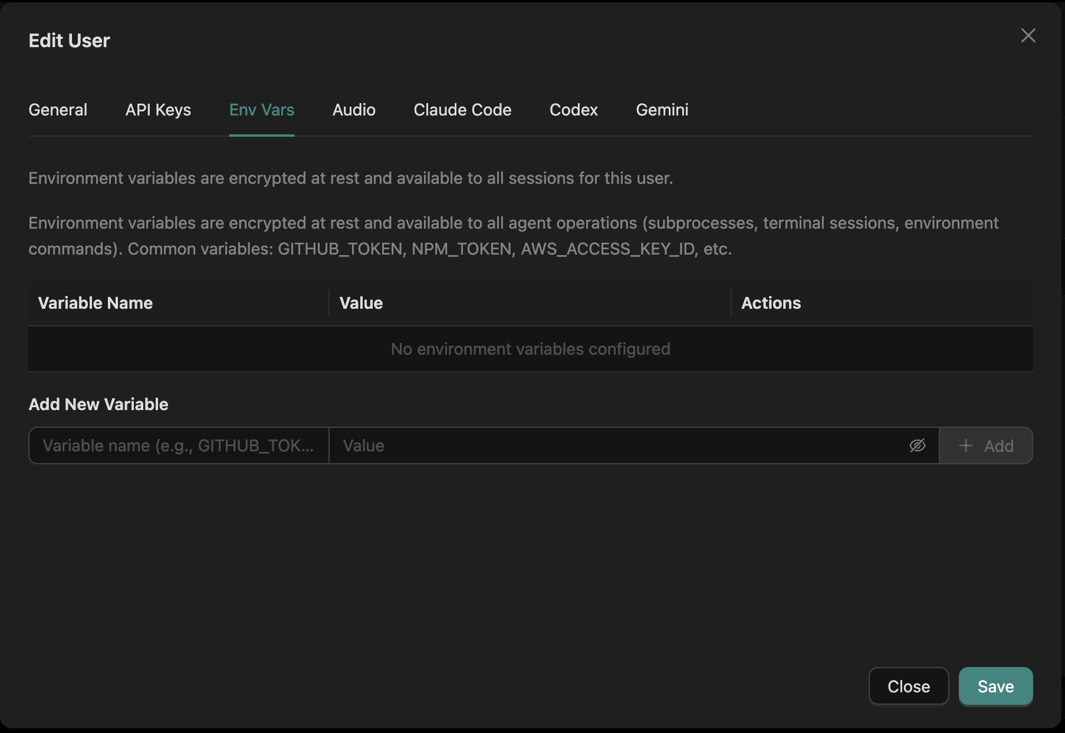Select the Env Vars tab
This screenshot has height=733, width=1065.
click(261, 110)
